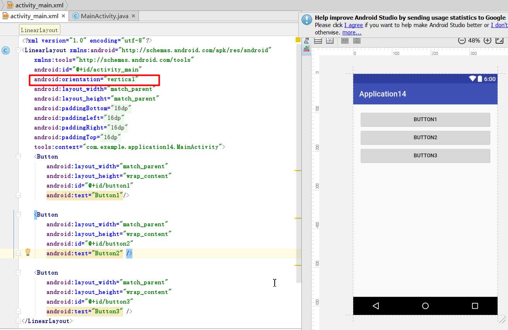Open the "more..." link in notification
Screen dimensions: 508x330
pyautogui.click(x=352, y=32)
